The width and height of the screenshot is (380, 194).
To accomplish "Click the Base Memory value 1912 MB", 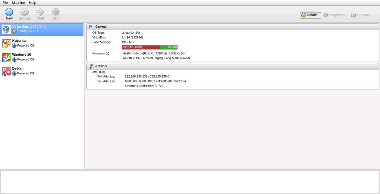I will [128, 42].
